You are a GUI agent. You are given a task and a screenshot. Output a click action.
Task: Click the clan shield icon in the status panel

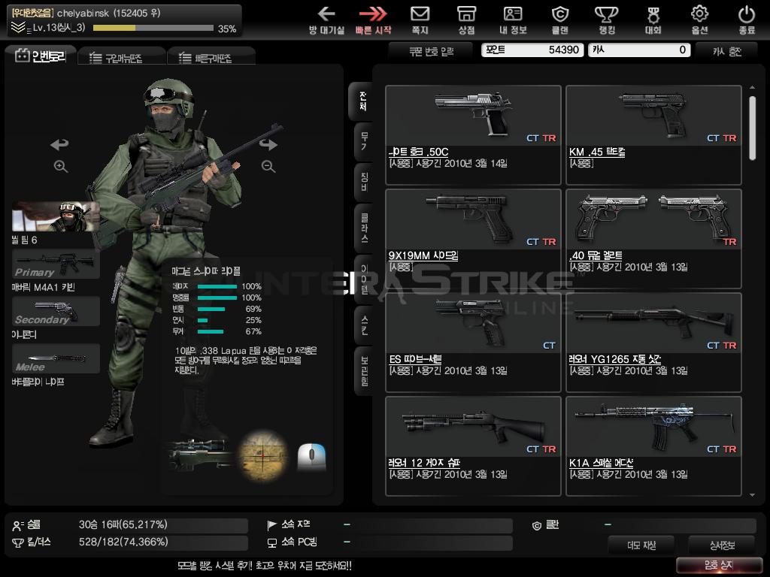tap(537, 526)
